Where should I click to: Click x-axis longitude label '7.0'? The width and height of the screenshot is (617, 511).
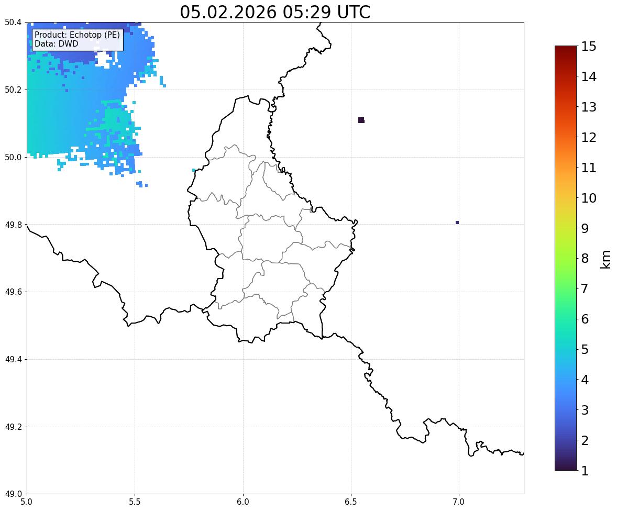point(459,502)
